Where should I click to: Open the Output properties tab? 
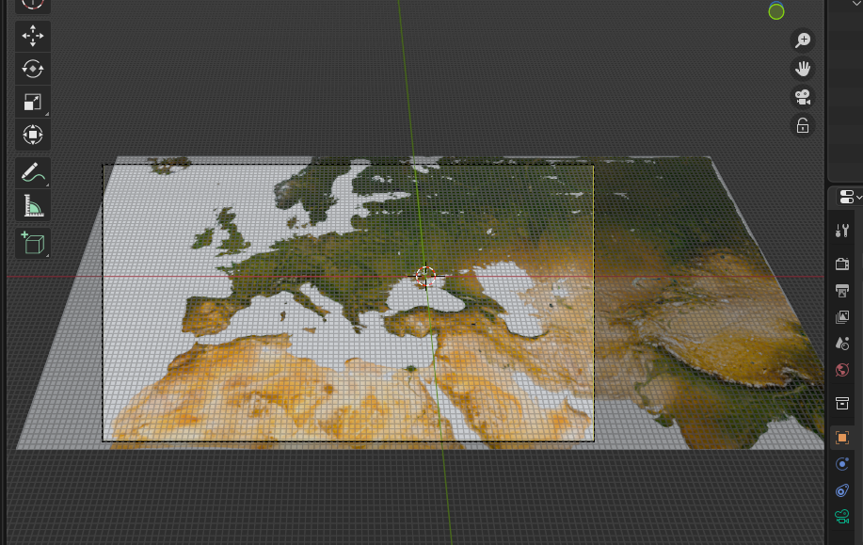(842, 290)
